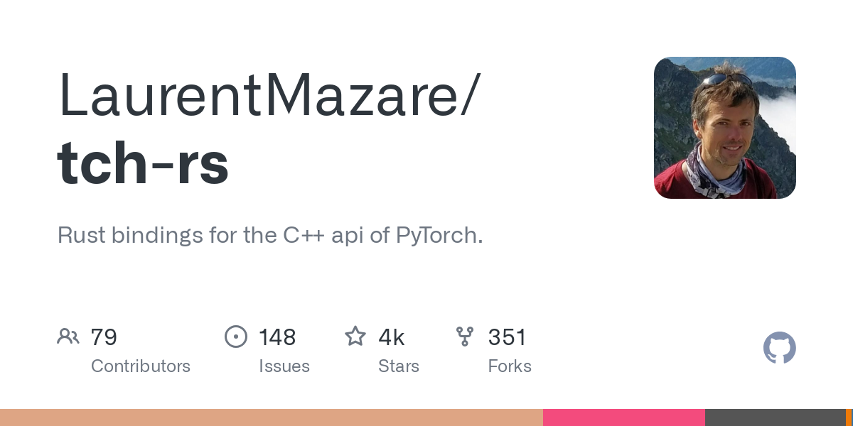Click the 79 contributors count
The height and width of the screenshot is (426, 853).
point(104,337)
